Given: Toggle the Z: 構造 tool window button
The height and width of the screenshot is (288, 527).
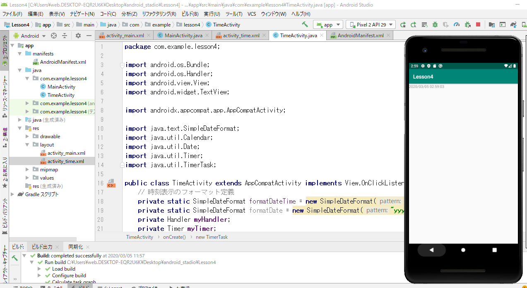Looking at the screenshot, I should (x=5, y=138).
